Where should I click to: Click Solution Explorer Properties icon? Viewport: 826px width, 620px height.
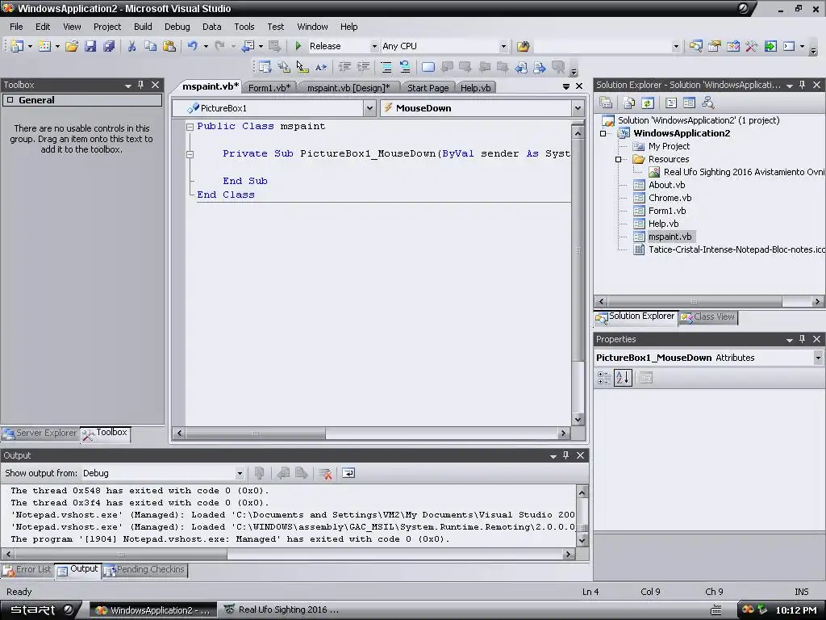606,103
